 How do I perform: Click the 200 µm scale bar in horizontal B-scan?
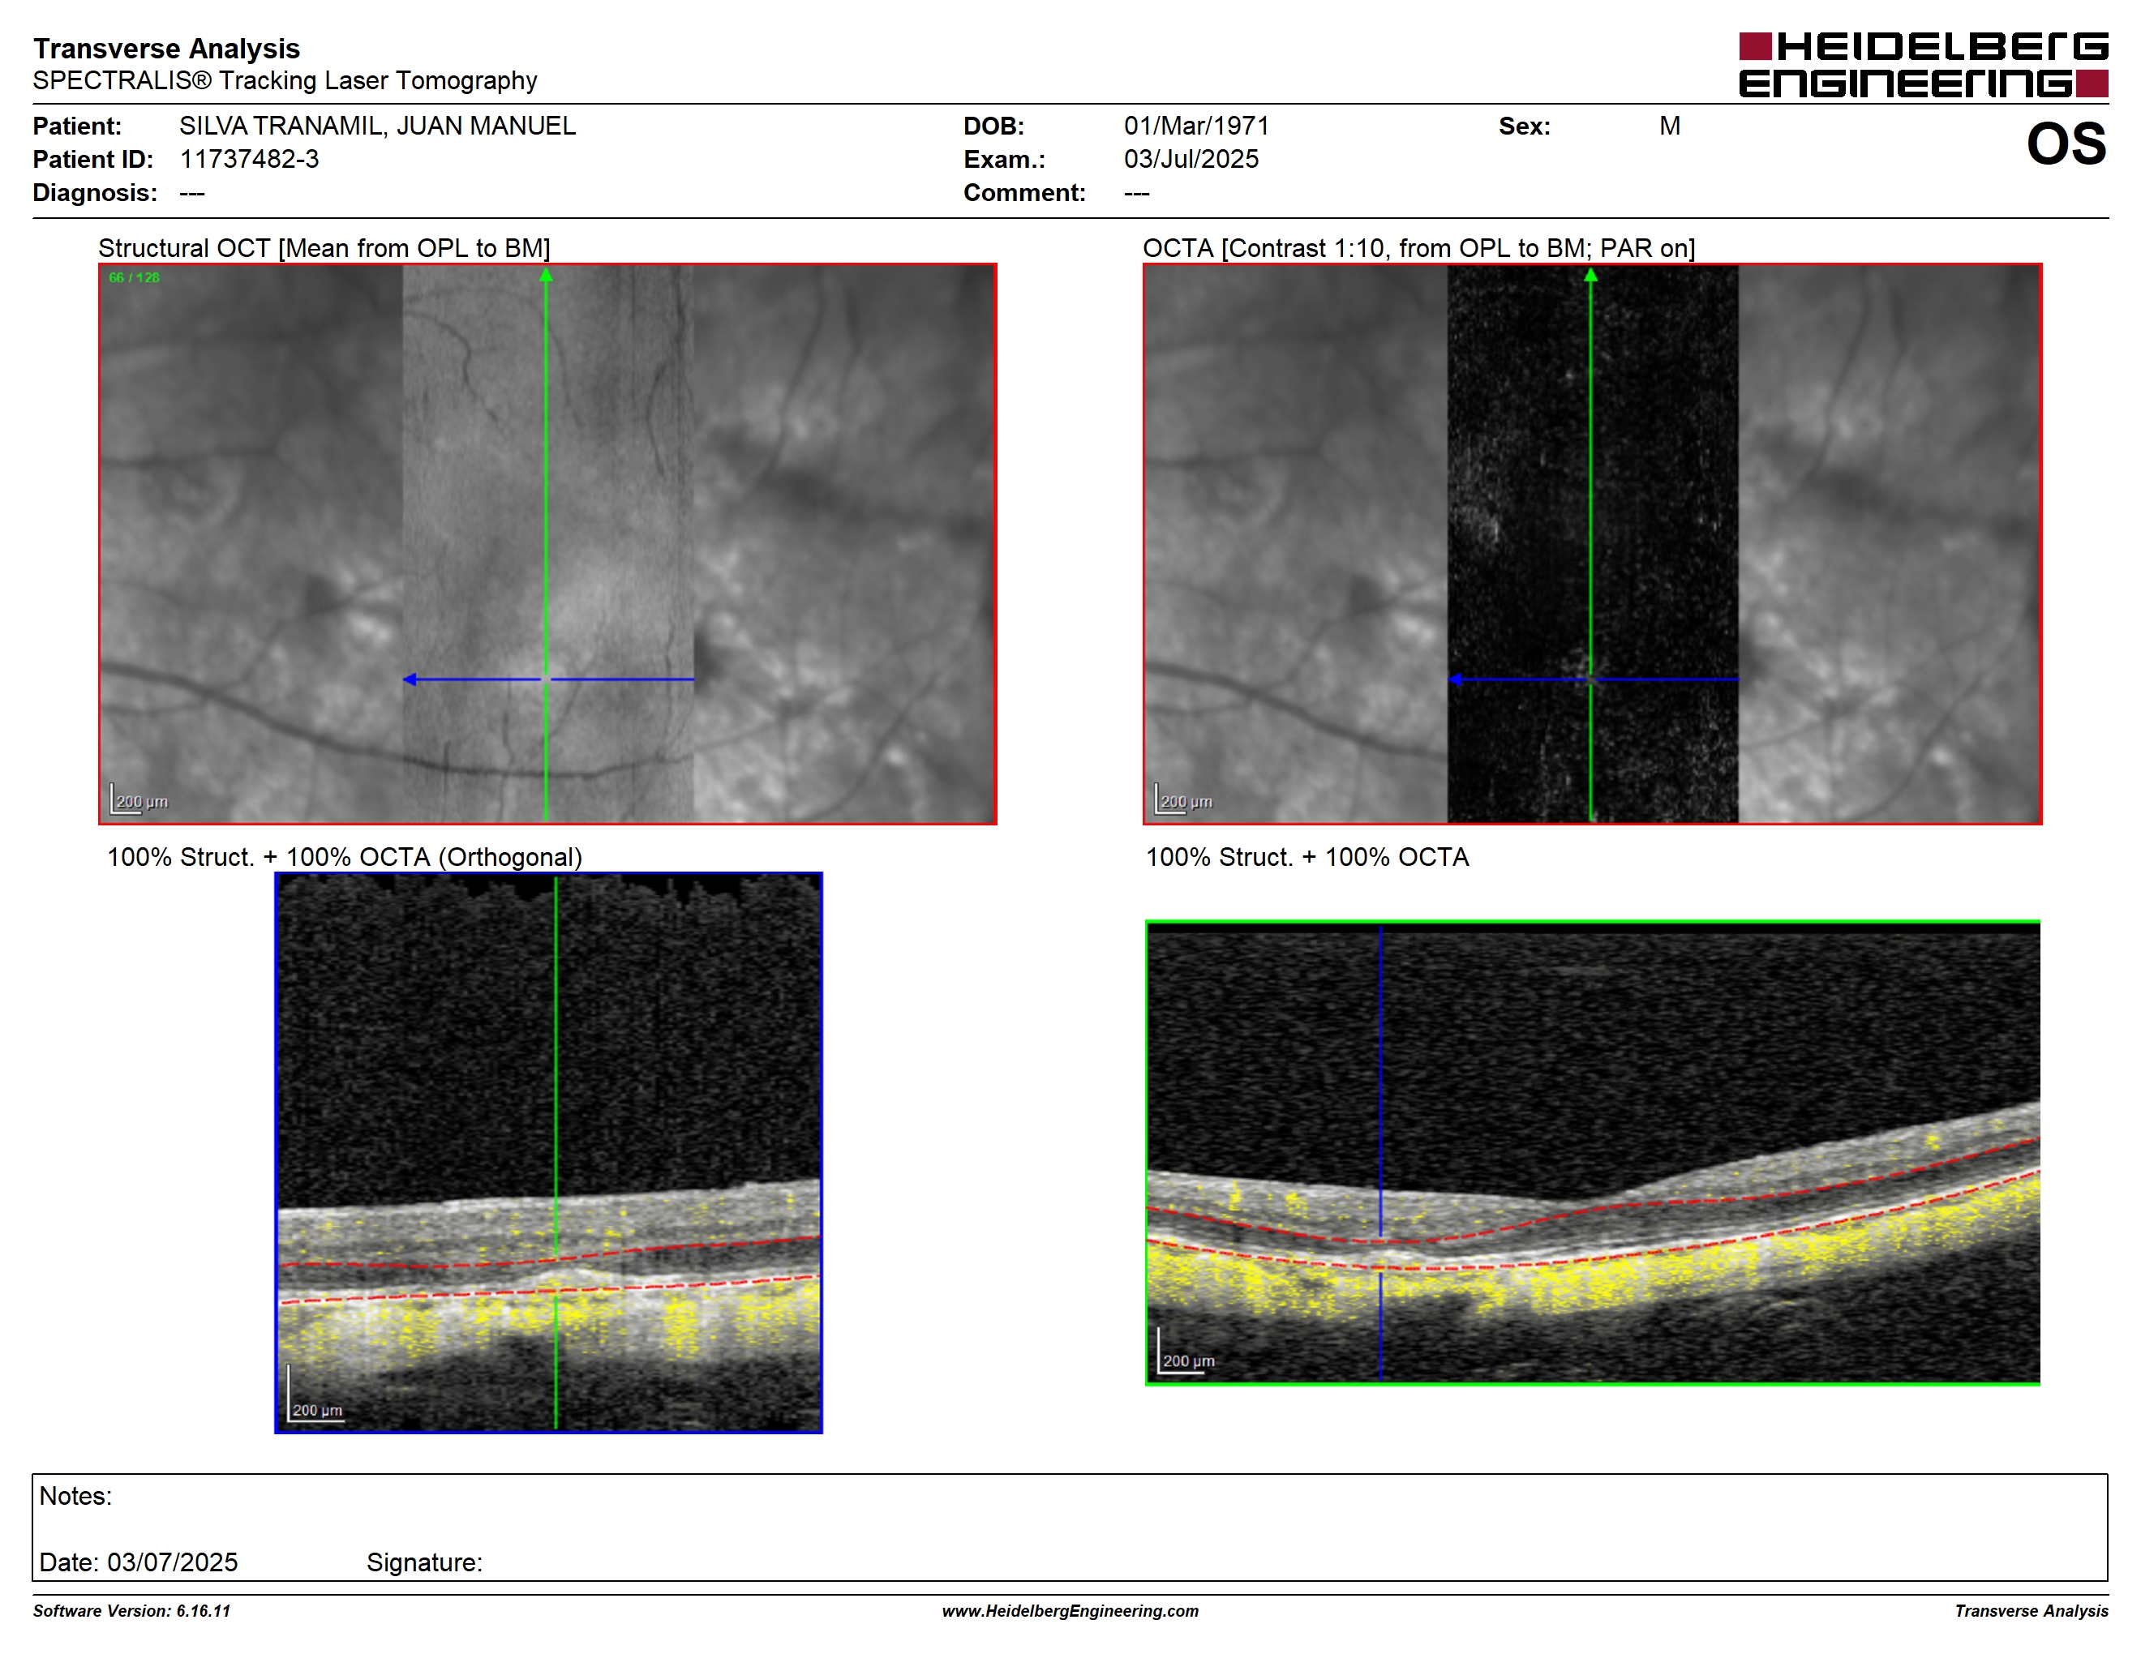coord(1186,1352)
